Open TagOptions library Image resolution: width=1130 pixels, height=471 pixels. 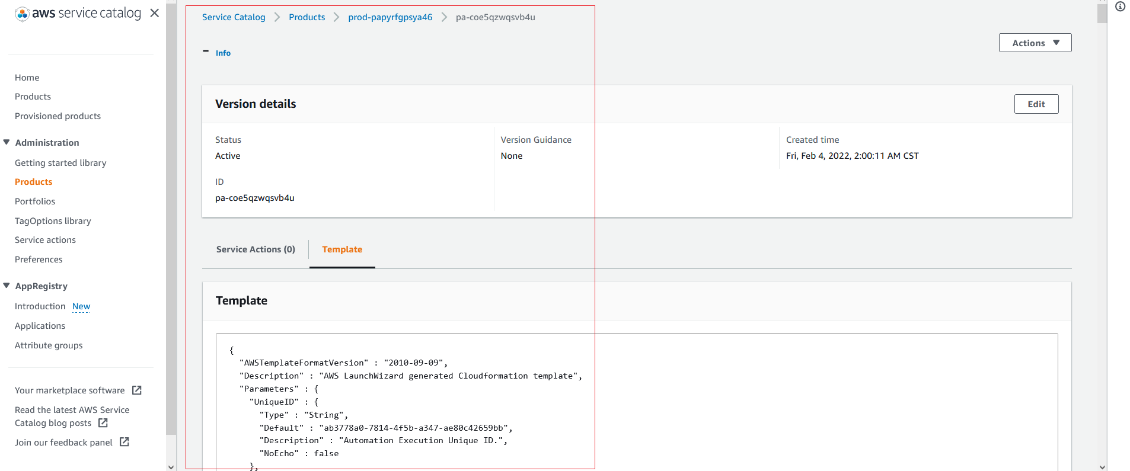click(x=53, y=221)
